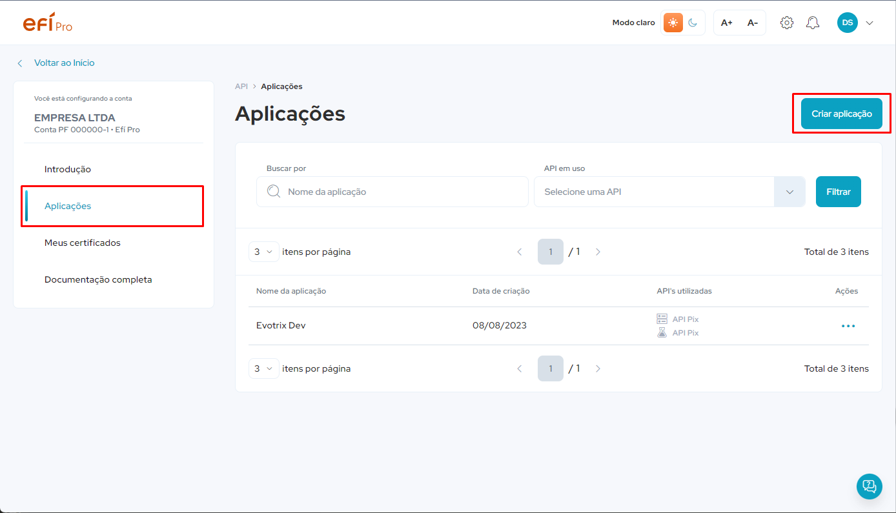Go back via 'Voltar ao Início' link

click(x=65, y=63)
